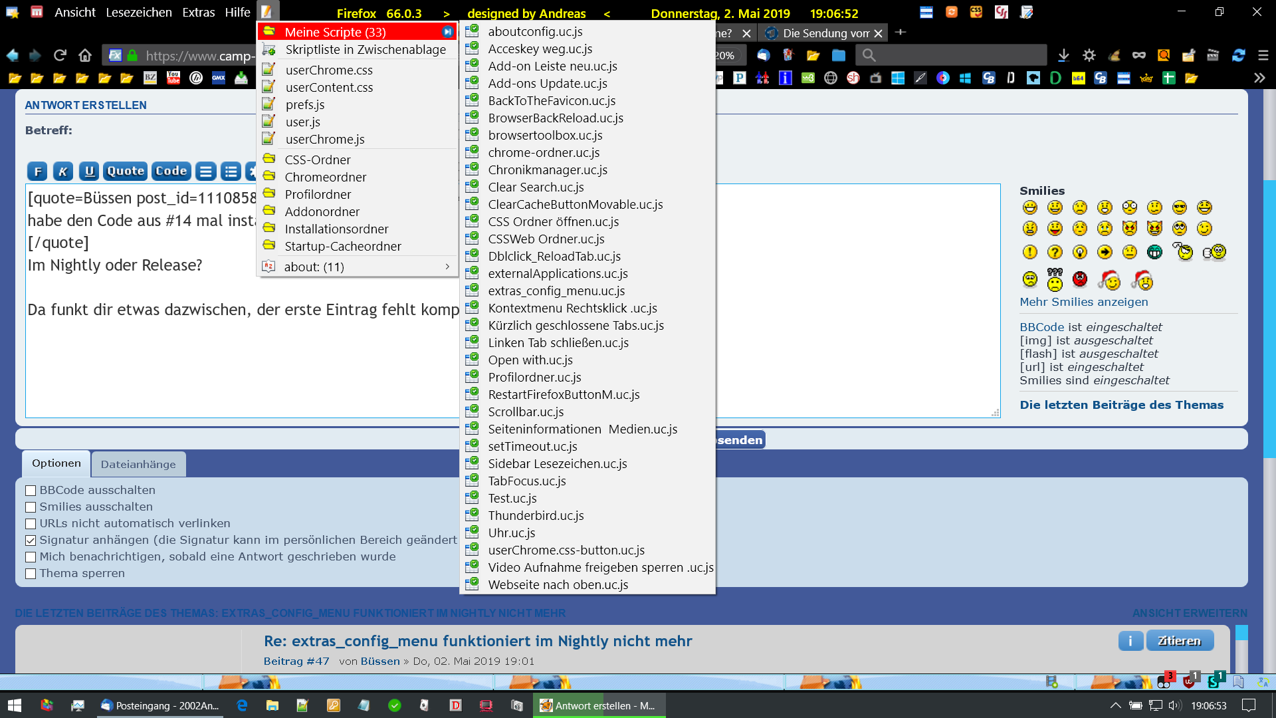Switch to the Dateianhänge tab
1276x718 pixels.
coord(138,464)
